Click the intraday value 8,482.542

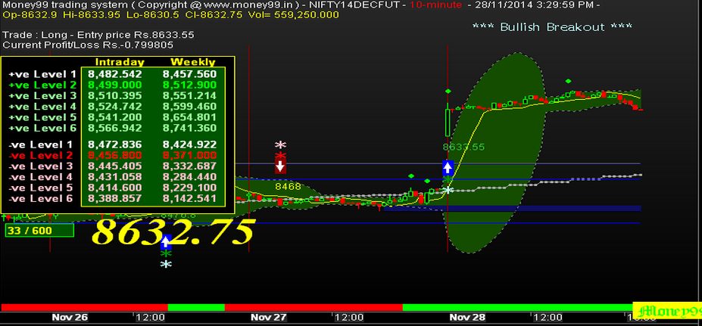[115, 74]
